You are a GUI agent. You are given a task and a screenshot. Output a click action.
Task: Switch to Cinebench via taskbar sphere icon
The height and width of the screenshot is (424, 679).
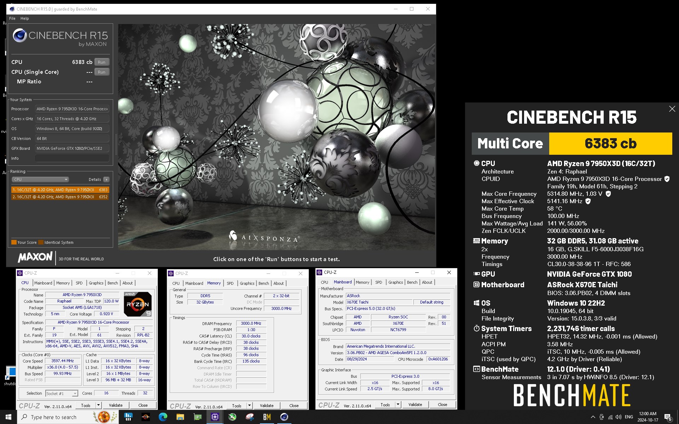pyautogui.click(x=284, y=417)
